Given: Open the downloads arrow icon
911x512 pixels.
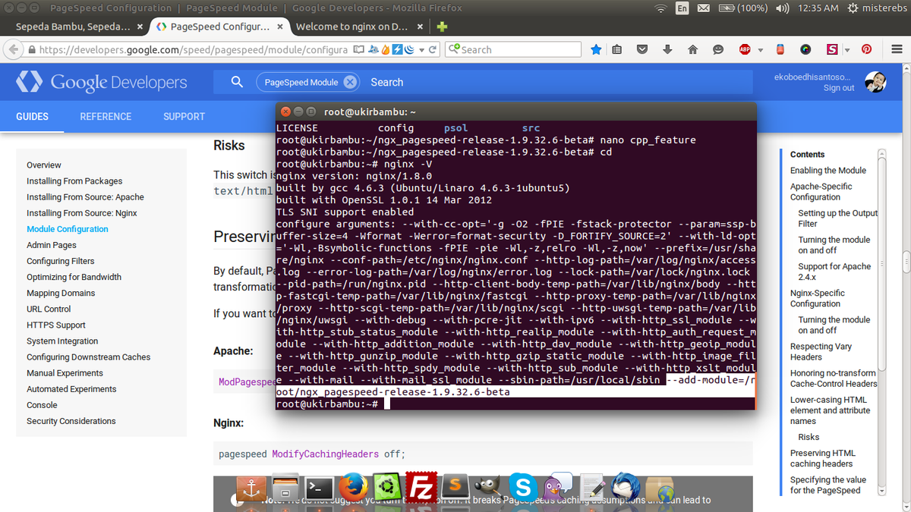Looking at the screenshot, I should coord(667,49).
